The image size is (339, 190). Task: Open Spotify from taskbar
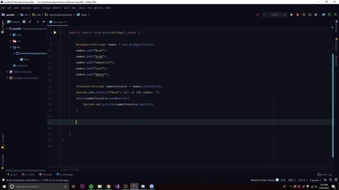click(x=91, y=186)
